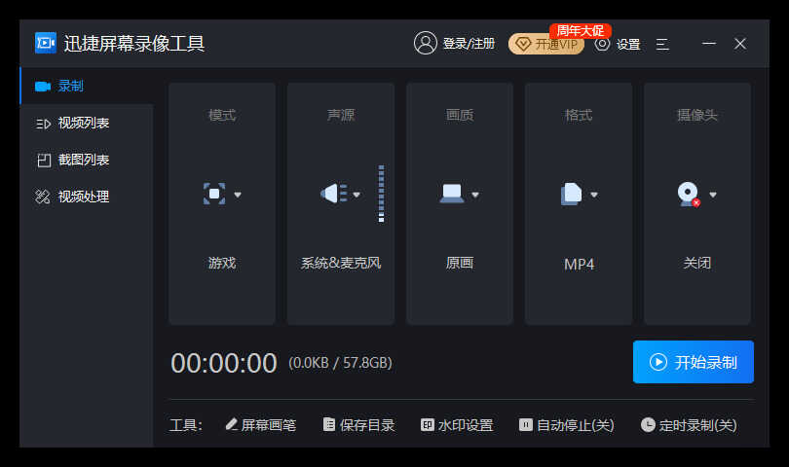Adjust the vertical volume level slider
This screenshot has height=467, width=789.
[x=382, y=194]
